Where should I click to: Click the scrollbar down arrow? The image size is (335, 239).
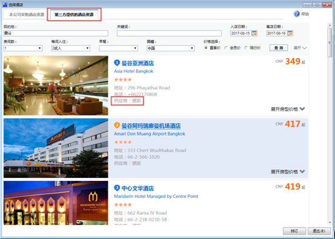330,223
